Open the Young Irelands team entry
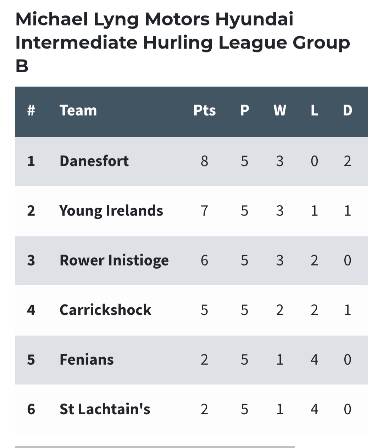Viewport: 383px width, 448px height. coord(111,211)
